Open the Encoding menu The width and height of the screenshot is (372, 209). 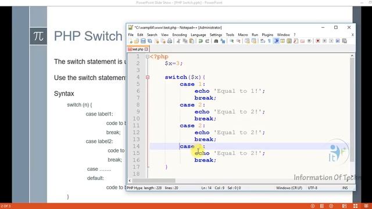(x=180, y=35)
